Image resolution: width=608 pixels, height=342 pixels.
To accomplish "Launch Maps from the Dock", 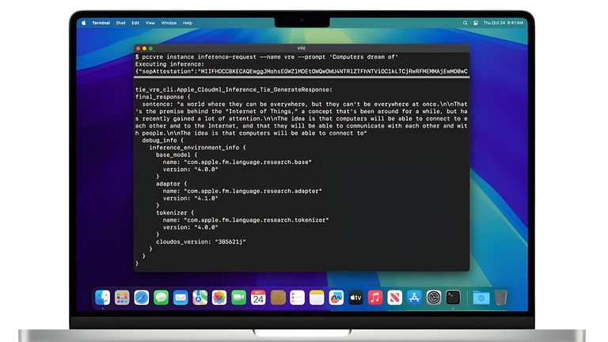I will pos(199,298).
